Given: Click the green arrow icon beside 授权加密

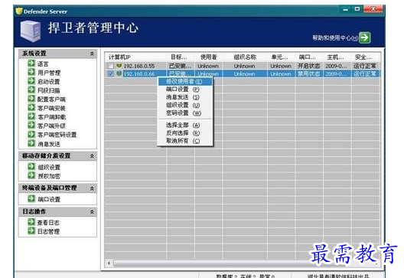Looking at the screenshot, I should (31, 175).
